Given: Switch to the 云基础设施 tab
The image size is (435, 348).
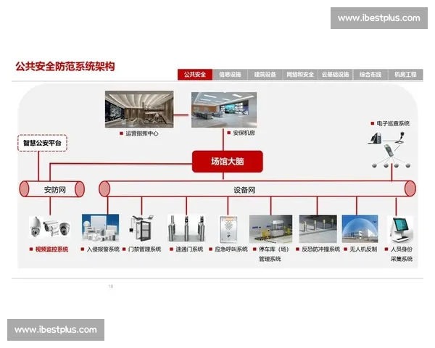Looking at the screenshot, I should [x=335, y=75].
